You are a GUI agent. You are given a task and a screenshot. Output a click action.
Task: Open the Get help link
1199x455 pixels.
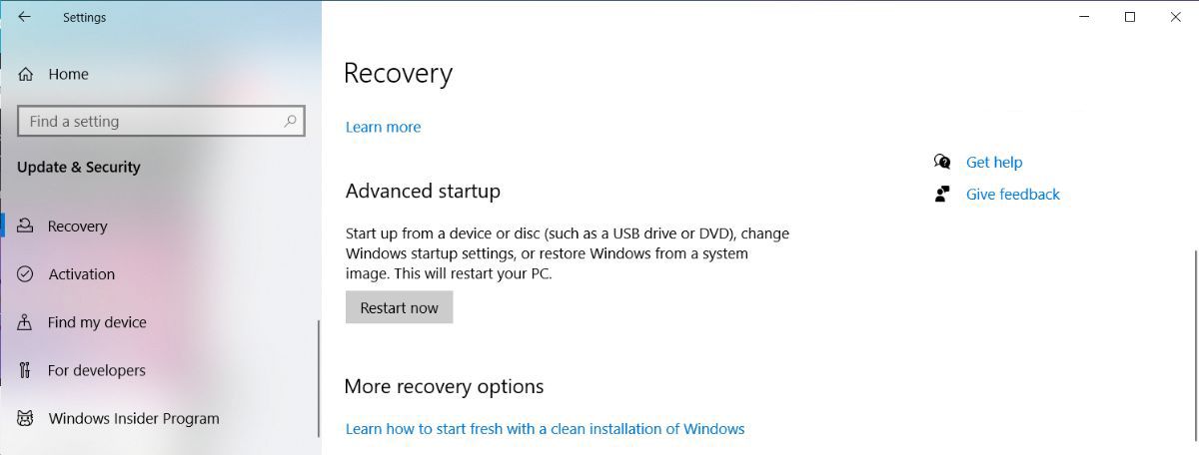pyautogui.click(x=993, y=162)
